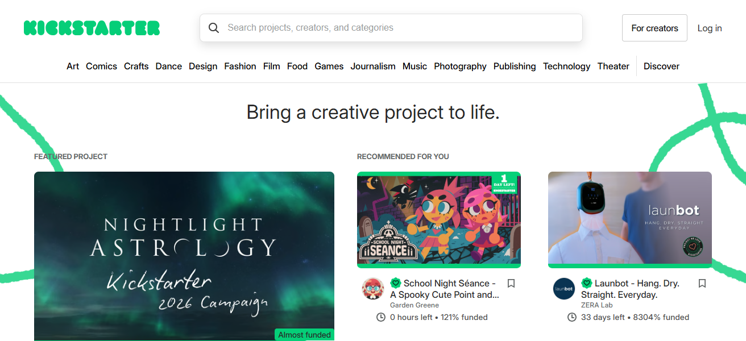The width and height of the screenshot is (746, 341).
Task: Click the Kickstarter logo
Action: [92, 27]
